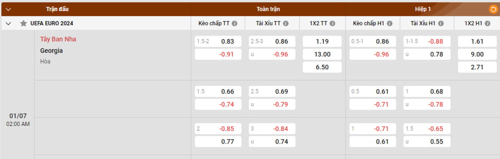Screen dimensions: 500x159
Task: Open the info icon beside Kèo chấp TT
Action: tap(235, 24)
